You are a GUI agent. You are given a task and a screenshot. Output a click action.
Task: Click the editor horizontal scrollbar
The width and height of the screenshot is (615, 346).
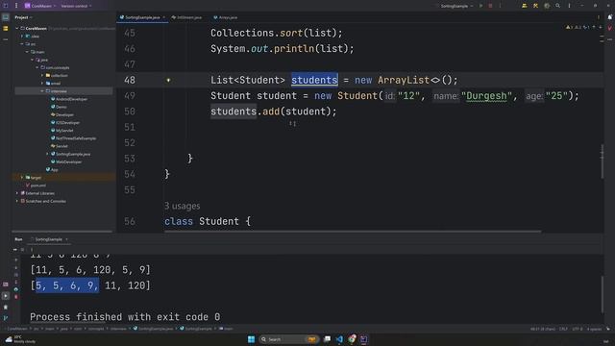(x=353, y=232)
